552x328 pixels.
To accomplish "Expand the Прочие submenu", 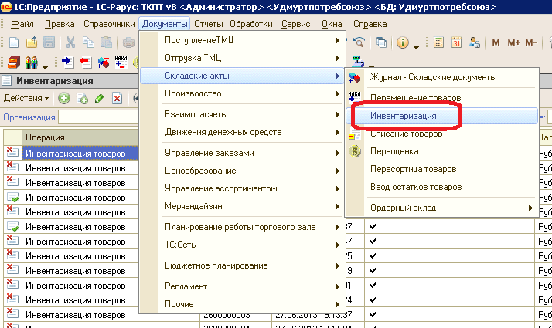I will (242, 304).
